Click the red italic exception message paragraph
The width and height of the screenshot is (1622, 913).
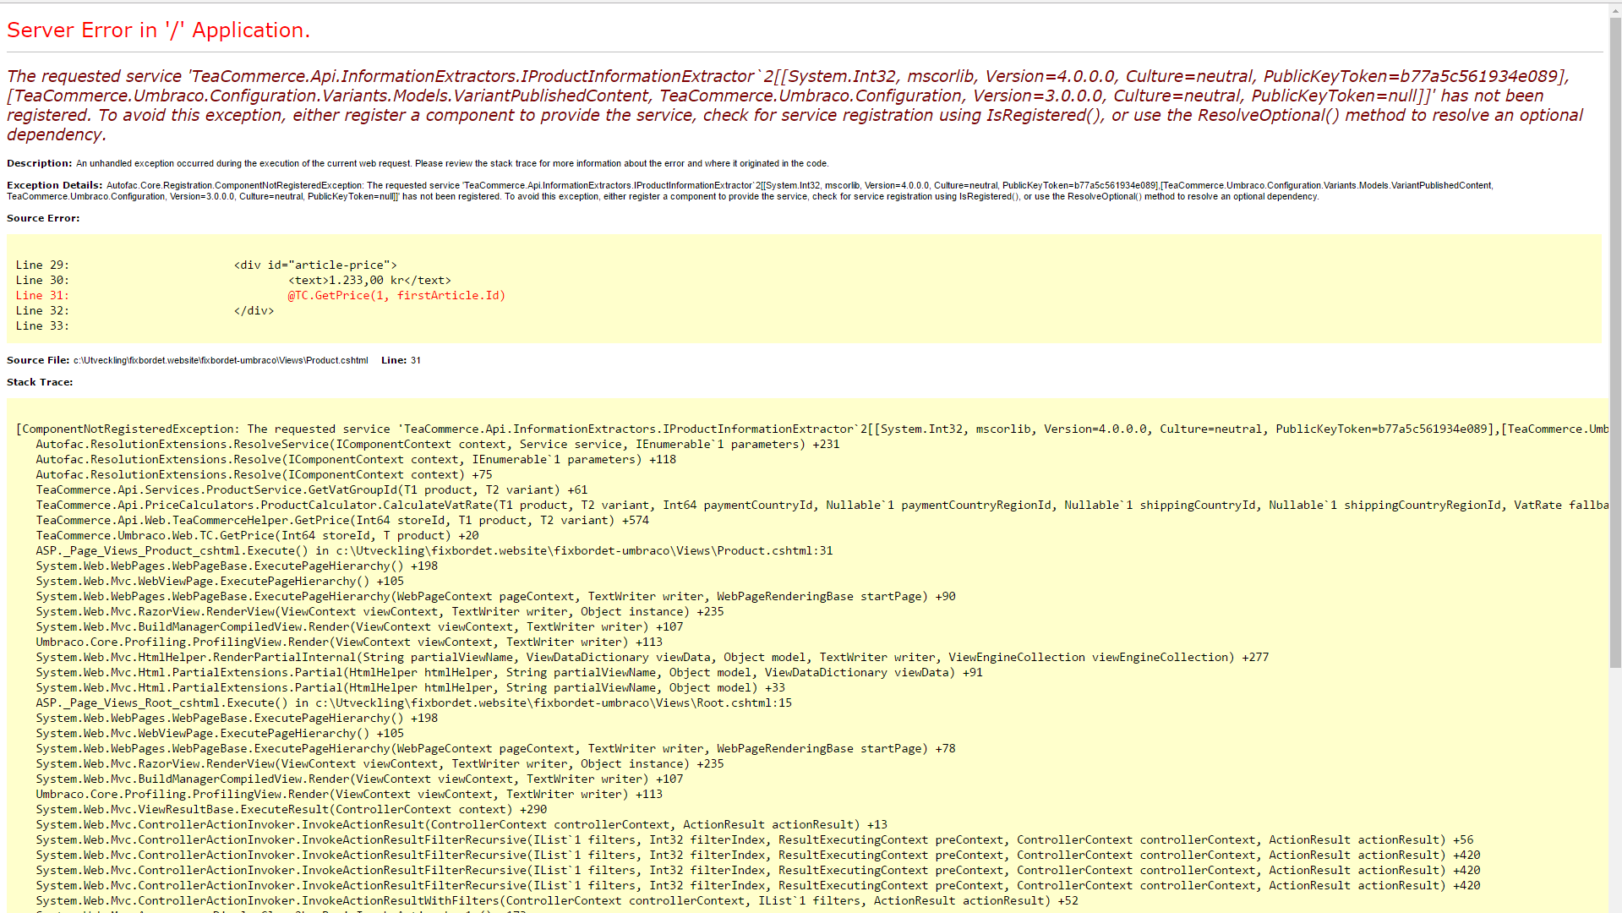pos(795,106)
